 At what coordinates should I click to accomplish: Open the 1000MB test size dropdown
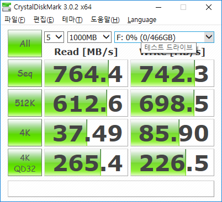tap(89, 37)
